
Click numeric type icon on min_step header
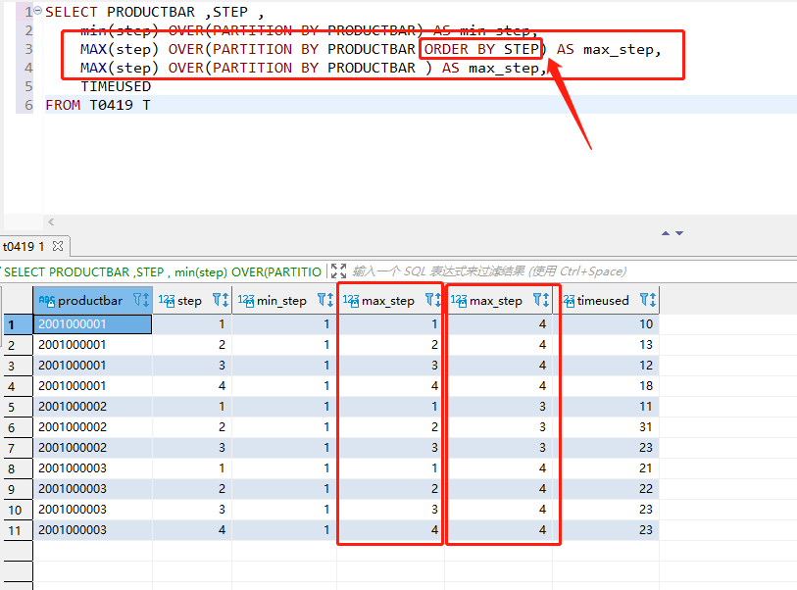coord(246,301)
